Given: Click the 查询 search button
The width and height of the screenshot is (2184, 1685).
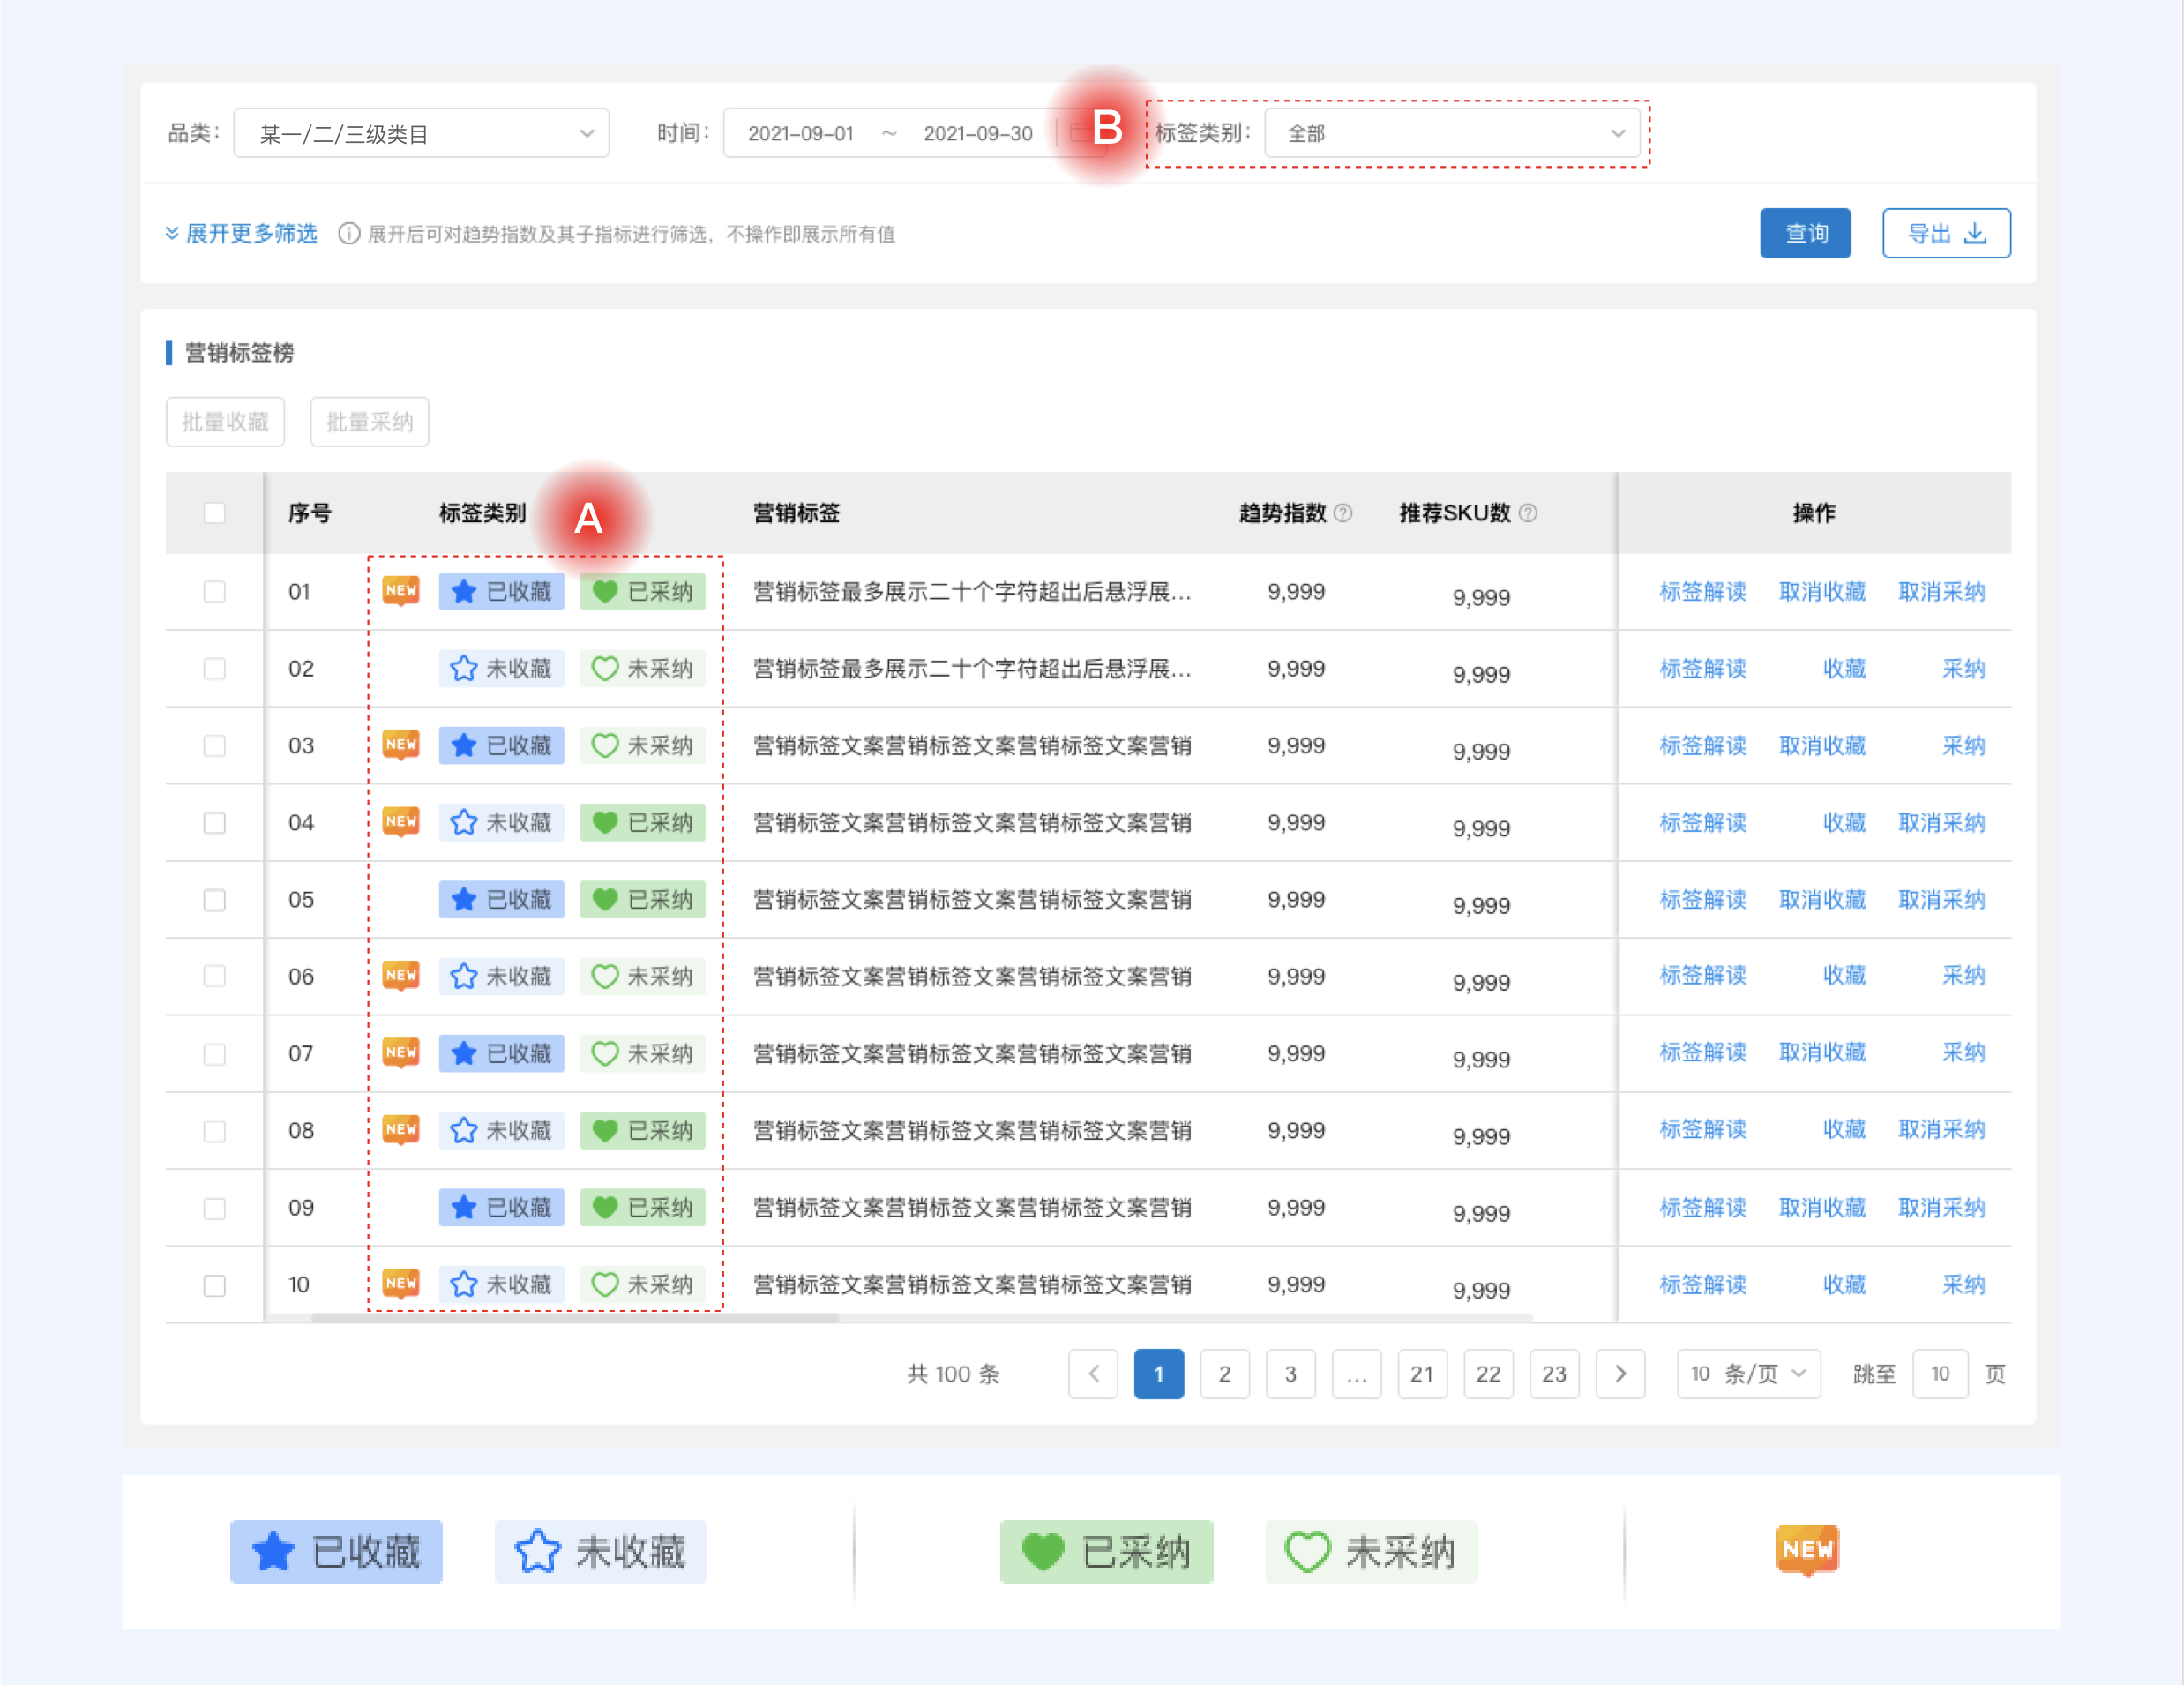Looking at the screenshot, I should pos(1805,233).
